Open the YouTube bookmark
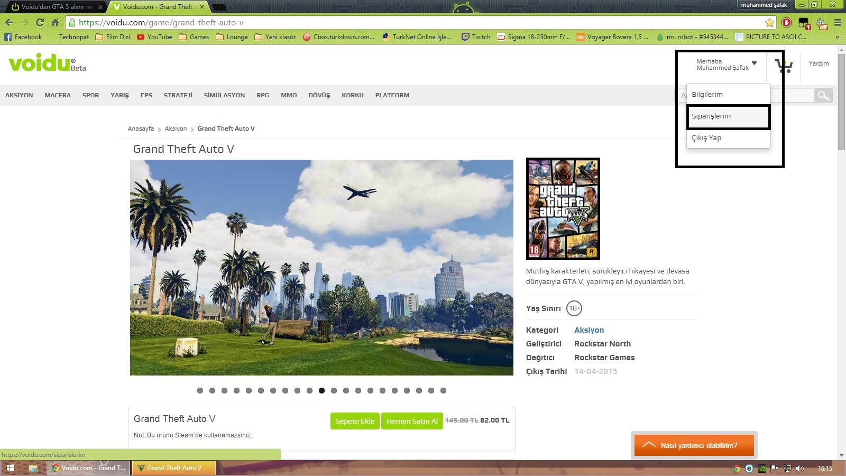Viewport: 846px width, 476px height. tap(154, 37)
